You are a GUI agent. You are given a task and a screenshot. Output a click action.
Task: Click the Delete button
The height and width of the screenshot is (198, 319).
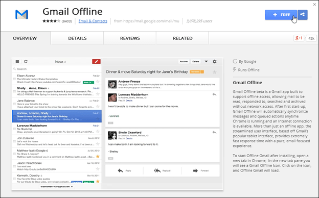point(196,62)
